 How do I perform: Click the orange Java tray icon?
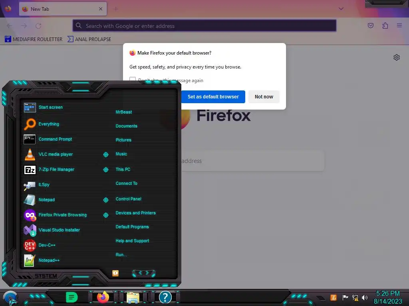click(x=334, y=297)
